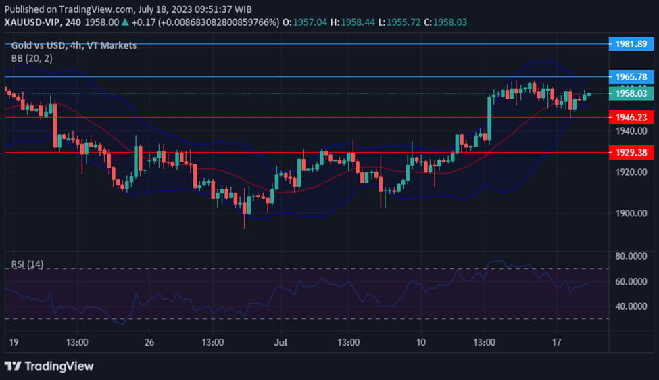Click the 26 date on time axis
This screenshot has height=380, width=659.
point(149,342)
